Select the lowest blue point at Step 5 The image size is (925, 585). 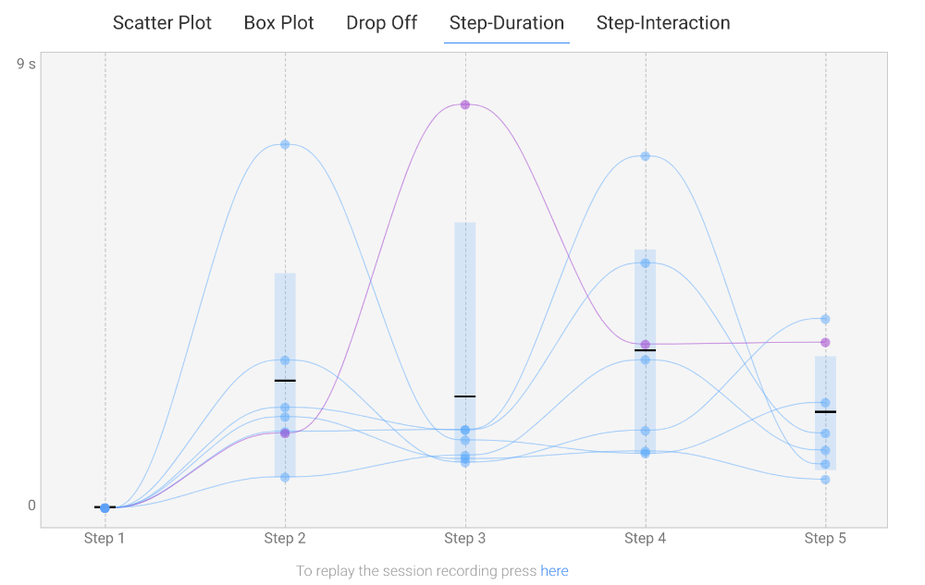[825, 480]
